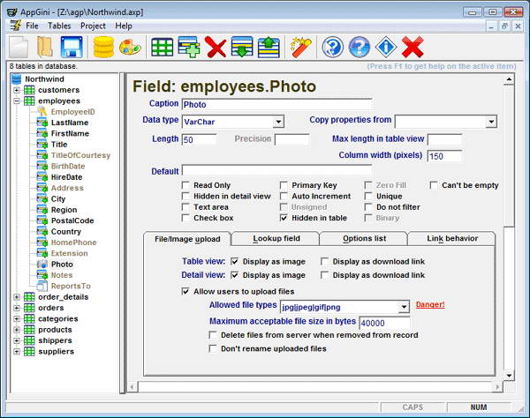Image resolution: width=530 pixels, height=418 pixels.
Task: Click the Move Down green arrow icon
Action: coord(242,48)
